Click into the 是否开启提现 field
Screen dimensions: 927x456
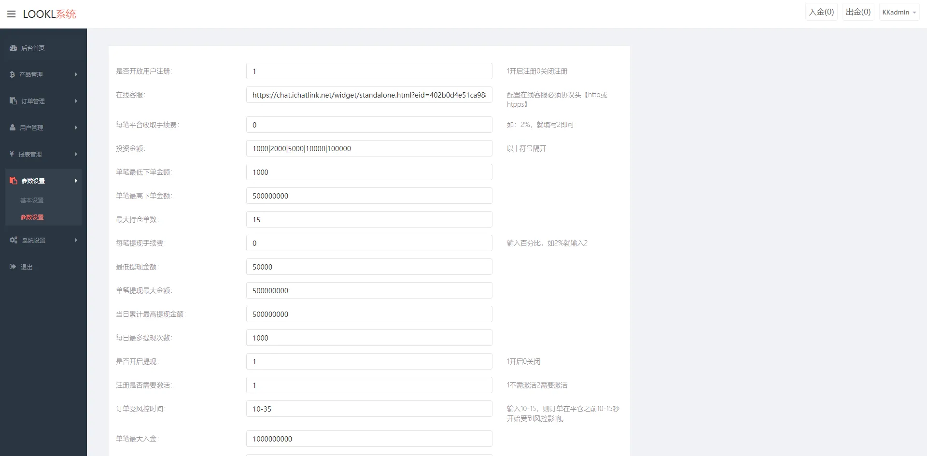[x=369, y=361]
